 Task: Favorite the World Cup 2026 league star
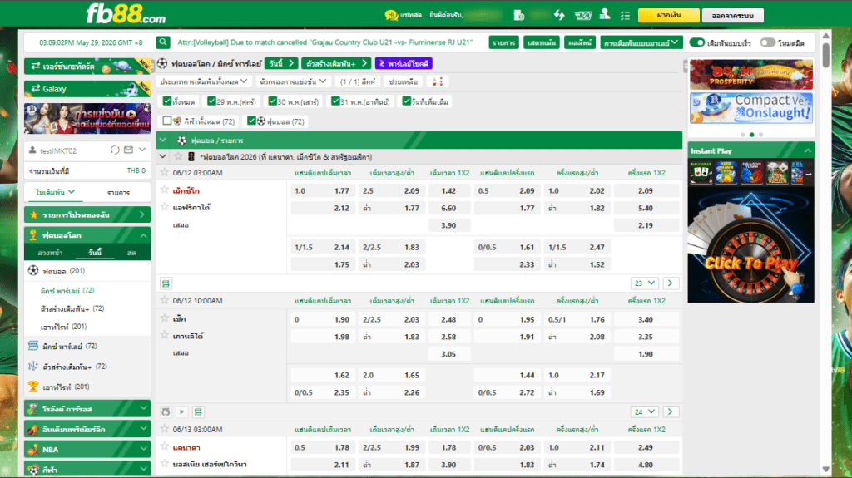click(x=178, y=156)
